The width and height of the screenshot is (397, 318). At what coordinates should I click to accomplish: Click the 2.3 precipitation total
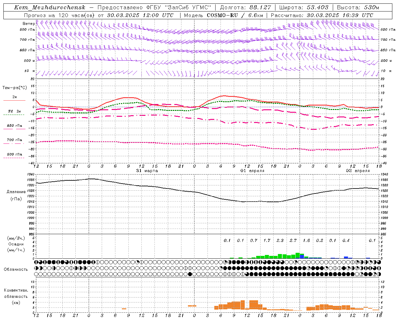pos(280,240)
